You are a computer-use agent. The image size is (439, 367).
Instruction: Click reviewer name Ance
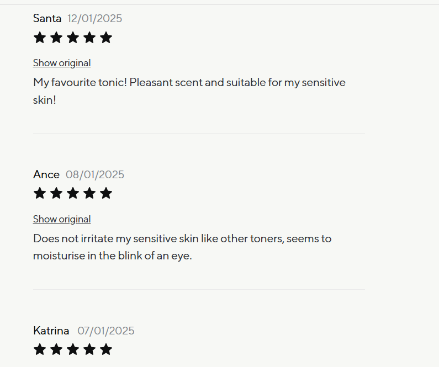coord(46,174)
